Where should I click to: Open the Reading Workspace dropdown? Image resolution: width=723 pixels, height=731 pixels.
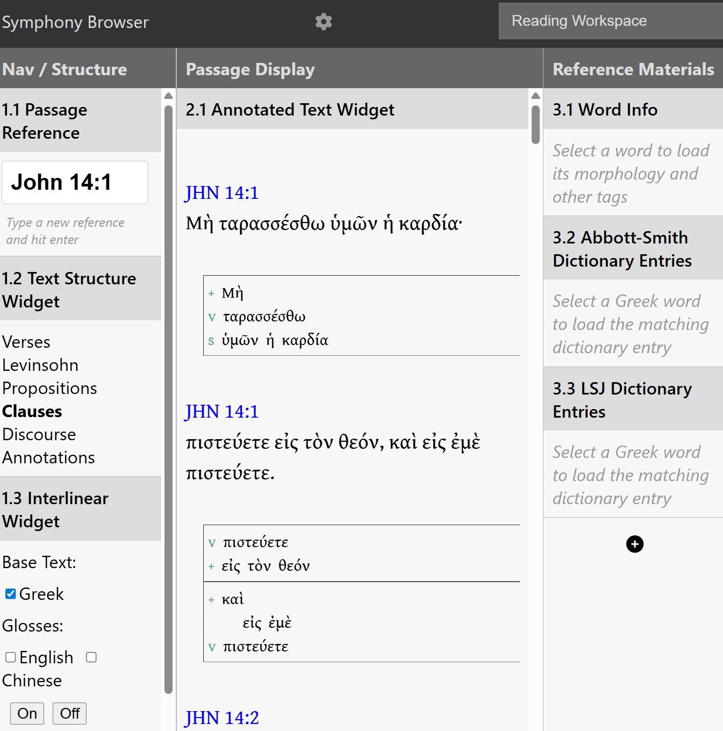click(610, 21)
